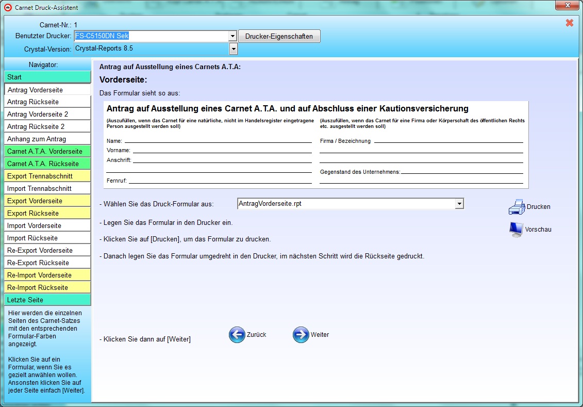Close the Carnet Druck-Assistent window
The height and width of the screenshot is (407, 583).
[x=568, y=5]
